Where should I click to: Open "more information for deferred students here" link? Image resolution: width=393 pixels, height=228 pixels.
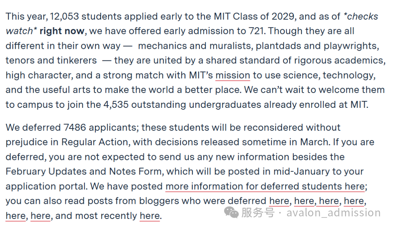coord(265,186)
